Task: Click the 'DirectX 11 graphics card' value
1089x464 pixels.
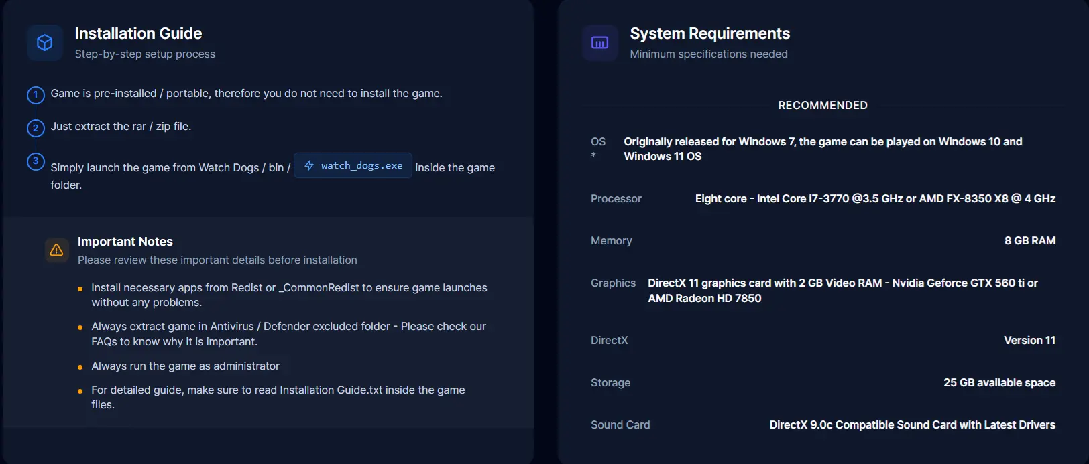Action: point(843,291)
